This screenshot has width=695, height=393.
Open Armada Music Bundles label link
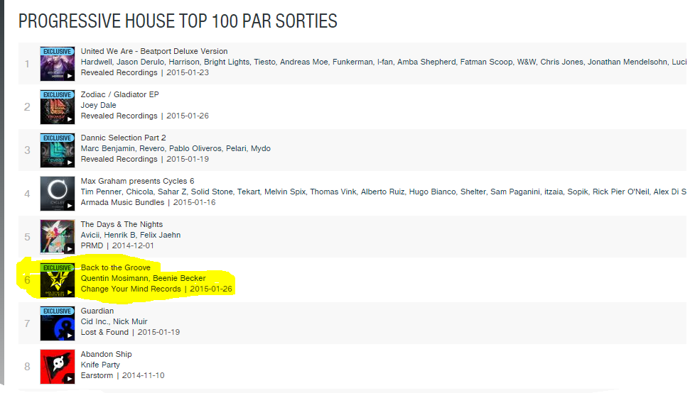tap(122, 203)
